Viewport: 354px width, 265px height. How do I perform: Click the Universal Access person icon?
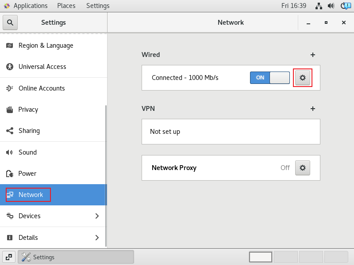(9, 67)
